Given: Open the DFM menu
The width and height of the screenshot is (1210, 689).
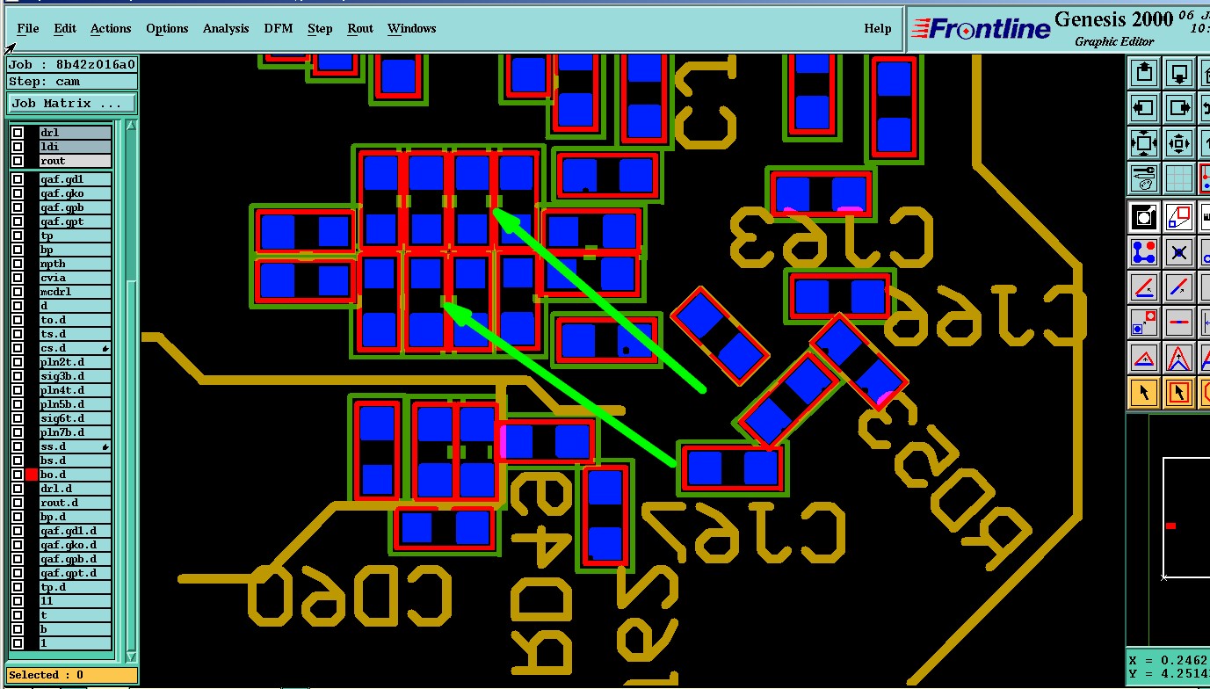Looking at the screenshot, I should [279, 28].
